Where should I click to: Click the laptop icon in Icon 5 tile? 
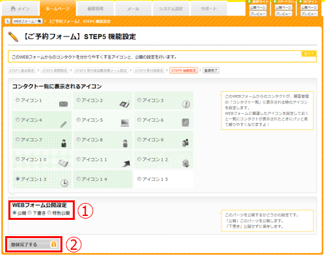tap(125, 123)
